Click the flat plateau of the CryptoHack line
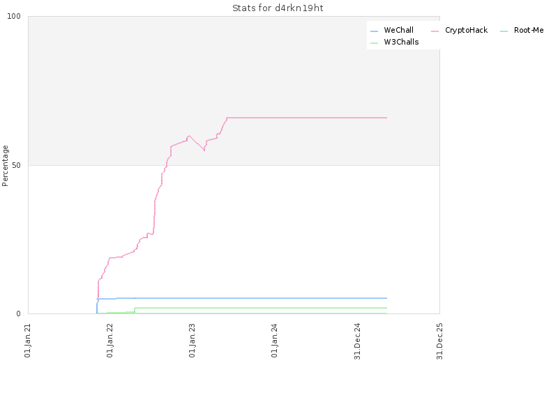 (307, 118)
